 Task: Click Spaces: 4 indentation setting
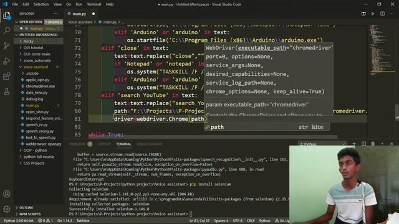click(221, 221)
